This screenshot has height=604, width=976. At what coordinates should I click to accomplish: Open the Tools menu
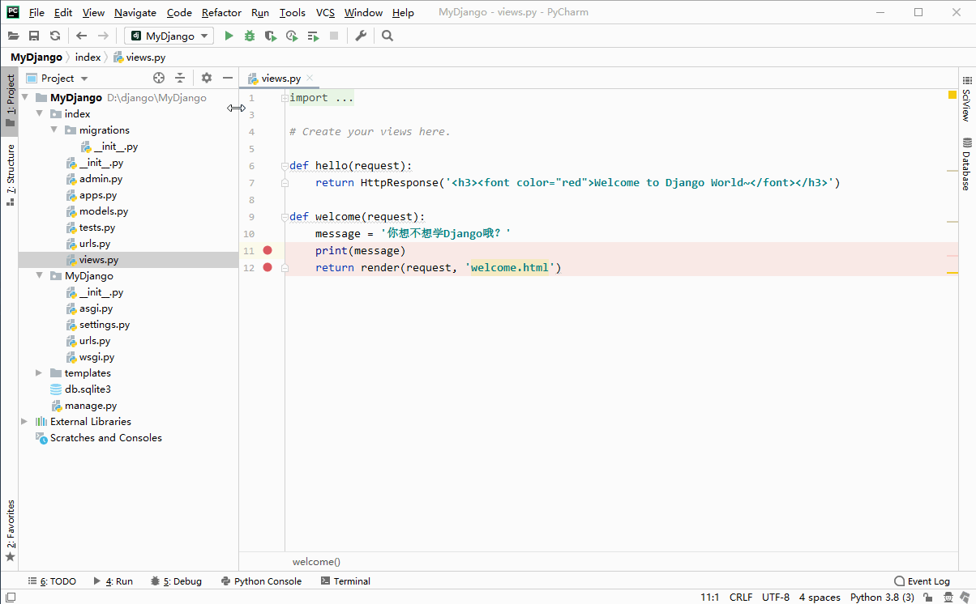[293, 12]
